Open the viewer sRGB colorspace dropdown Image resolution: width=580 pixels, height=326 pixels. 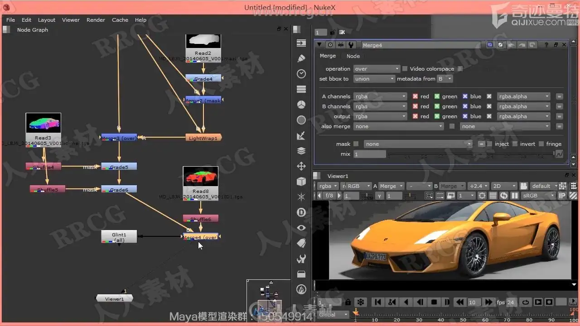click(538, 196)
